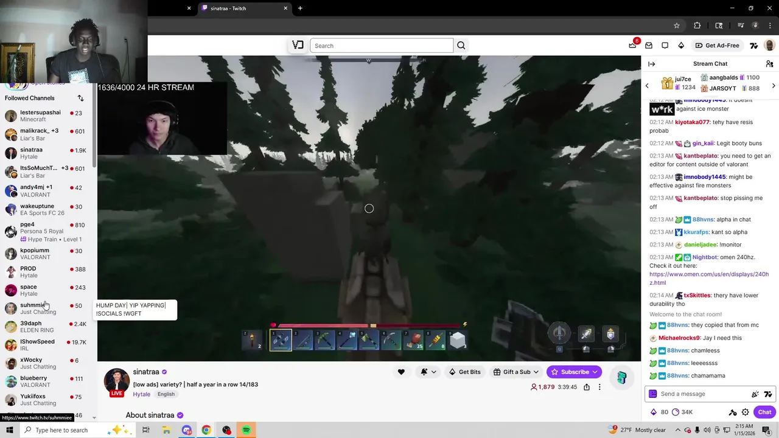Viewport: 779px width, 438px height.
Task: Bookmark this tab with the star icon
Action: 676,26
